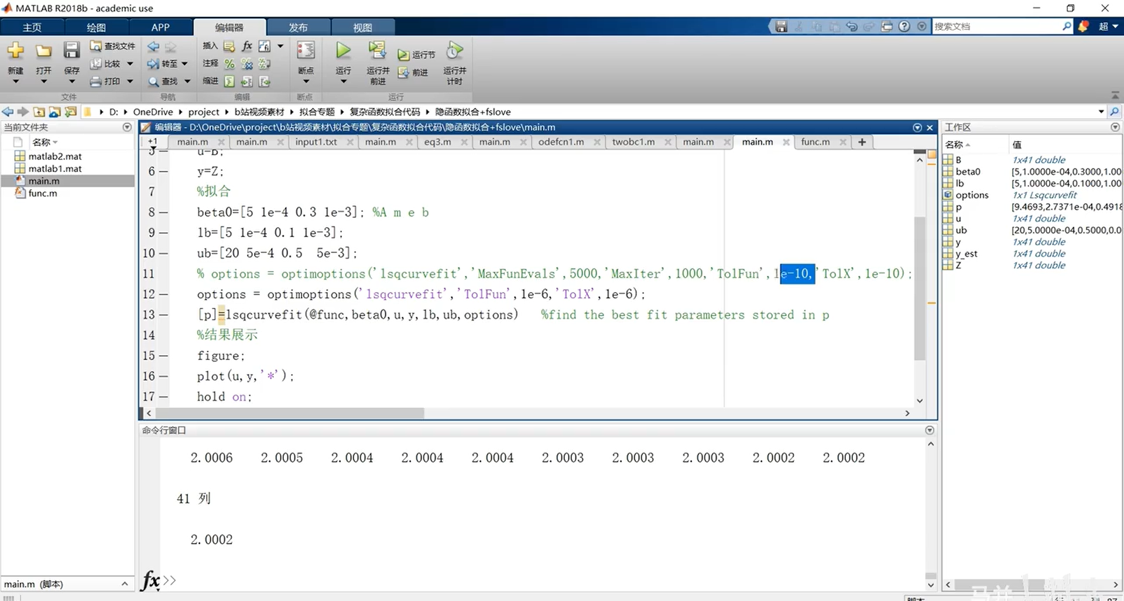Click 查找文件 (Find Files)
This screenshot has height=601, width=1124.
(x=112, y=46)
